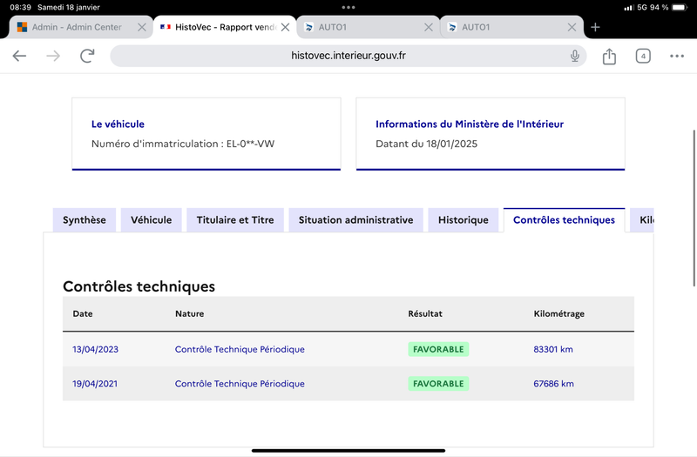Click the Date column header
This screenshot has height=457, width=697.
[83, 313]
